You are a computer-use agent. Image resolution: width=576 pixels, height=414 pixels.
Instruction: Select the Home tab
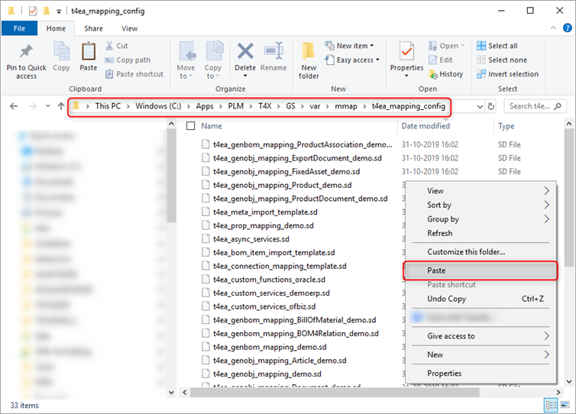point(56,28)
